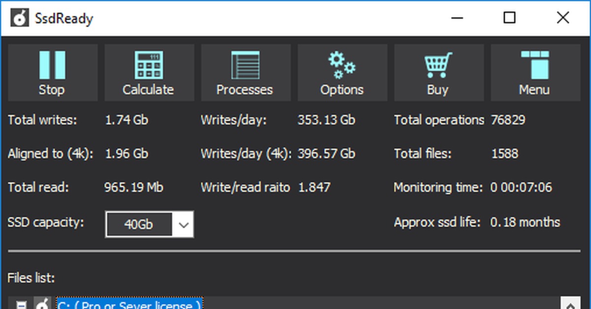Minimize the SsdReady window

pos(458,18)
